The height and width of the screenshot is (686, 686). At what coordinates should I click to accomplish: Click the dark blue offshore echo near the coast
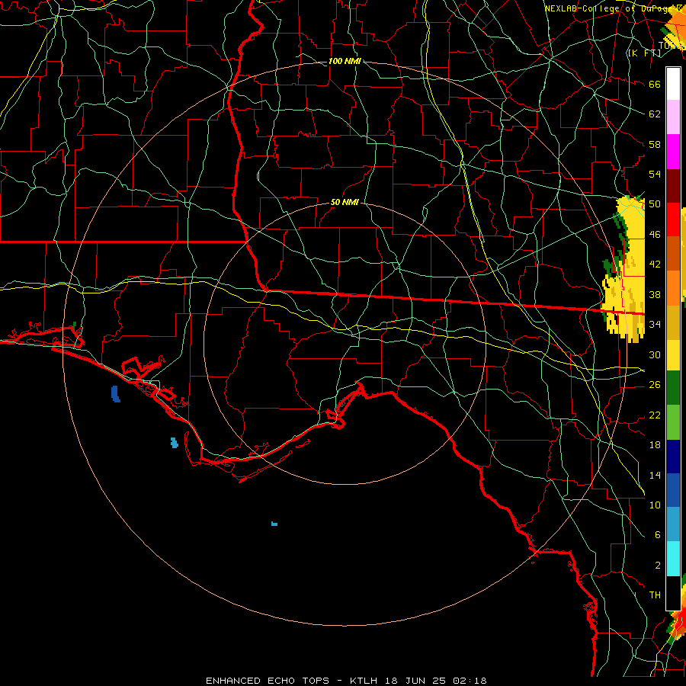click(x=116, y=394)
